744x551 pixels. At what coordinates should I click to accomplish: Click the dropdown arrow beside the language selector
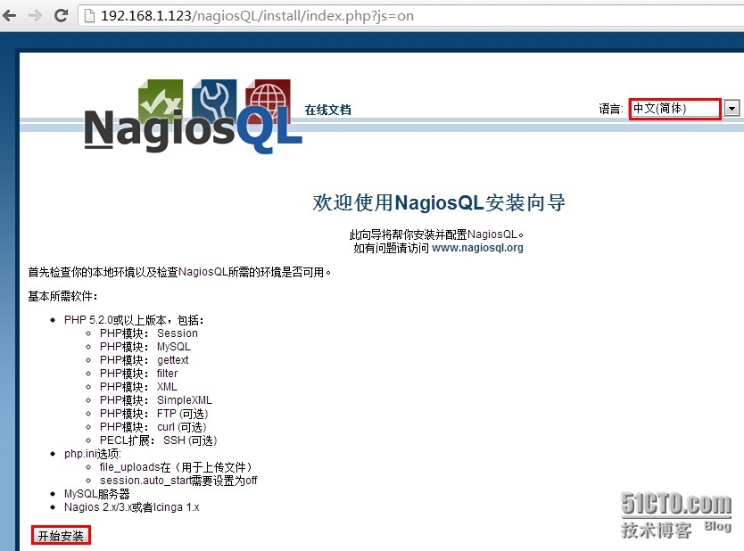pyautogui.click(x=732, y=109)
